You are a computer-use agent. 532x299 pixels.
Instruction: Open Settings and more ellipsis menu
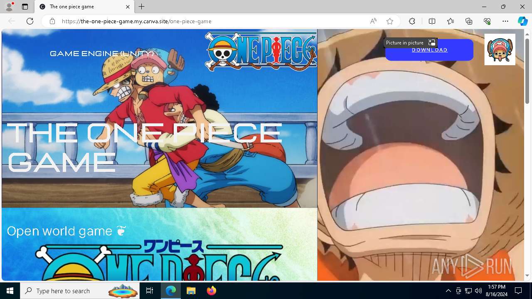tap(505, 21)
